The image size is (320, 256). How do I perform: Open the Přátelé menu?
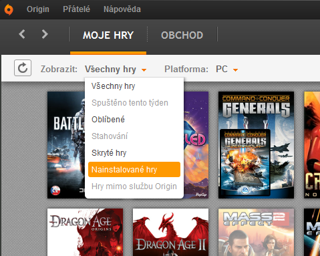click(76, 9)
